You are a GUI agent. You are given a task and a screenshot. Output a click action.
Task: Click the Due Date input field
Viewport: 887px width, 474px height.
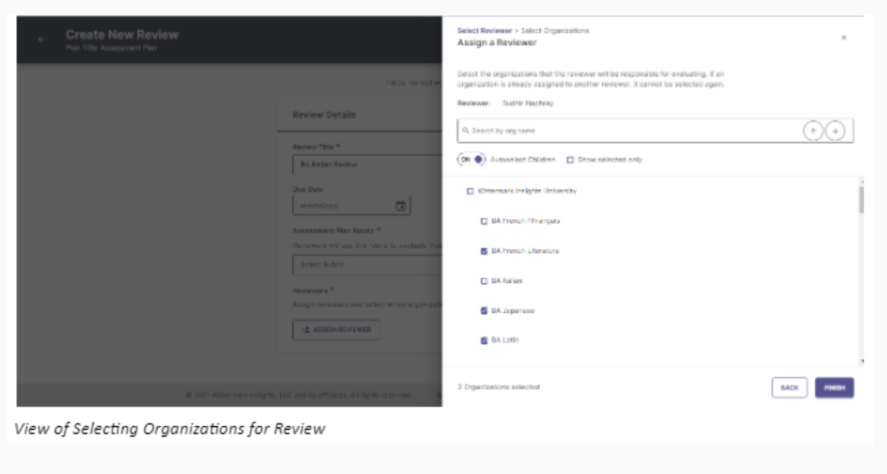point(352,206)
